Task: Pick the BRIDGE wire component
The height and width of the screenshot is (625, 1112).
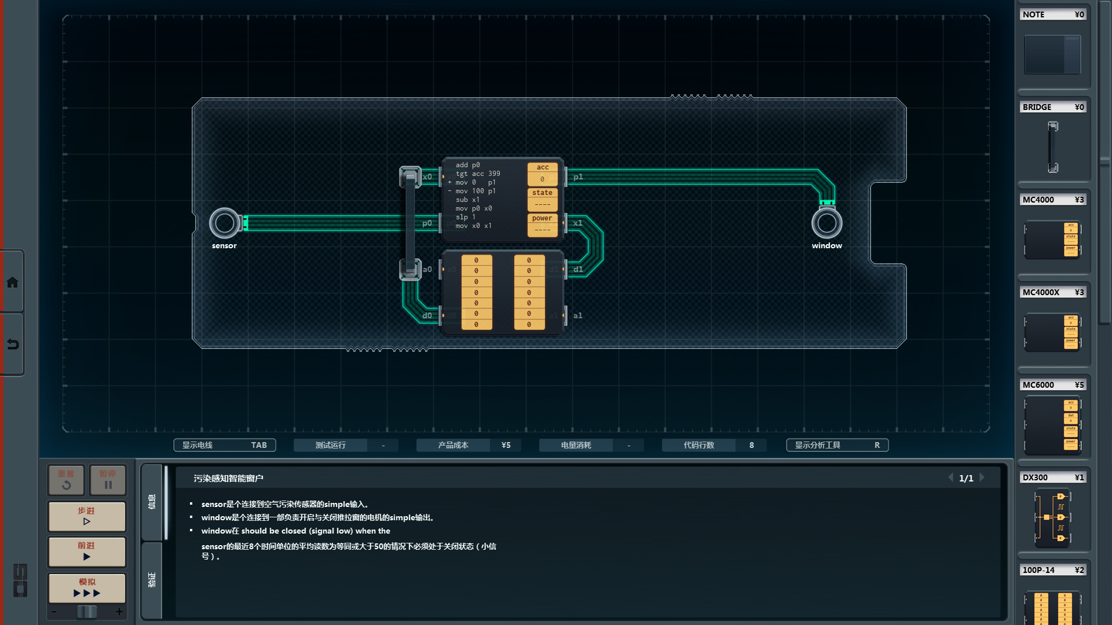Action: point(1052,146)
